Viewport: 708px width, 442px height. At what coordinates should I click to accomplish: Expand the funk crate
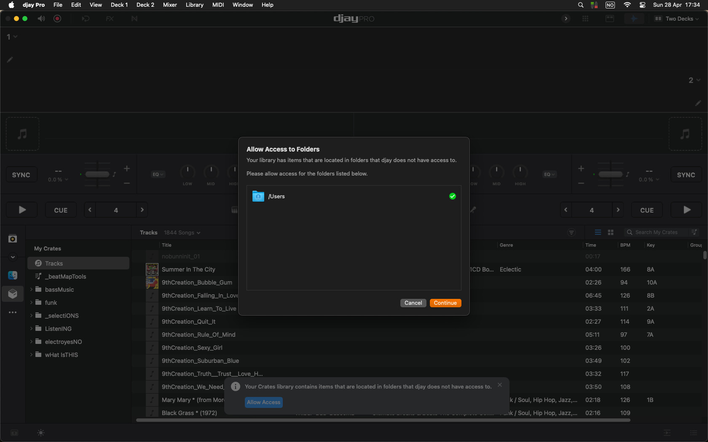click(31, 302)
